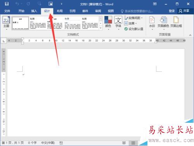Viewport: 194px width, 146px height.
Task: Select the first document format style thumbnail
Action: [x=20, y=23]
